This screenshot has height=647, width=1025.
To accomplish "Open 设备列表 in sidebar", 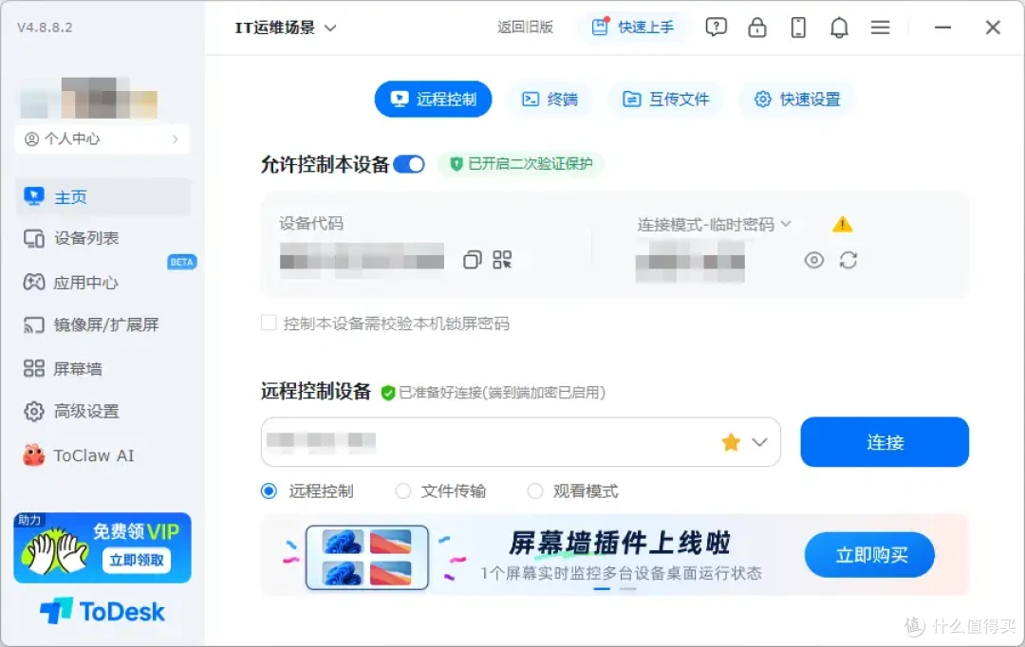I will [103, 238].
